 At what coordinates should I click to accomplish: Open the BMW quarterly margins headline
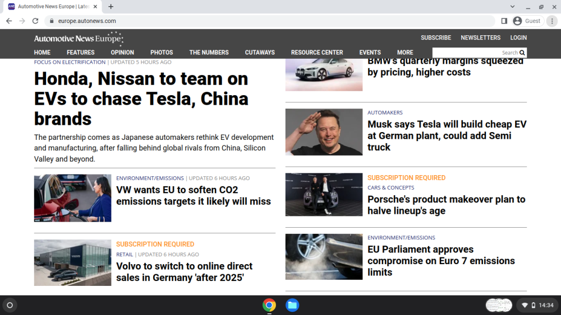click(445, 67)
